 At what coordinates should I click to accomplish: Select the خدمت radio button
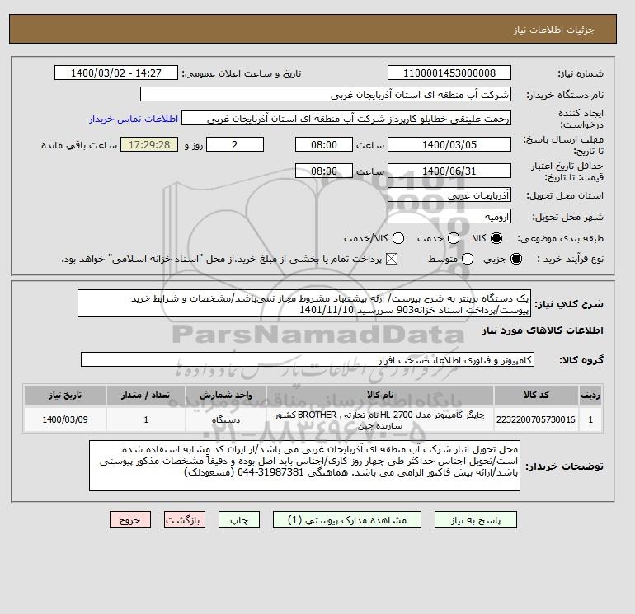point(454,238)
